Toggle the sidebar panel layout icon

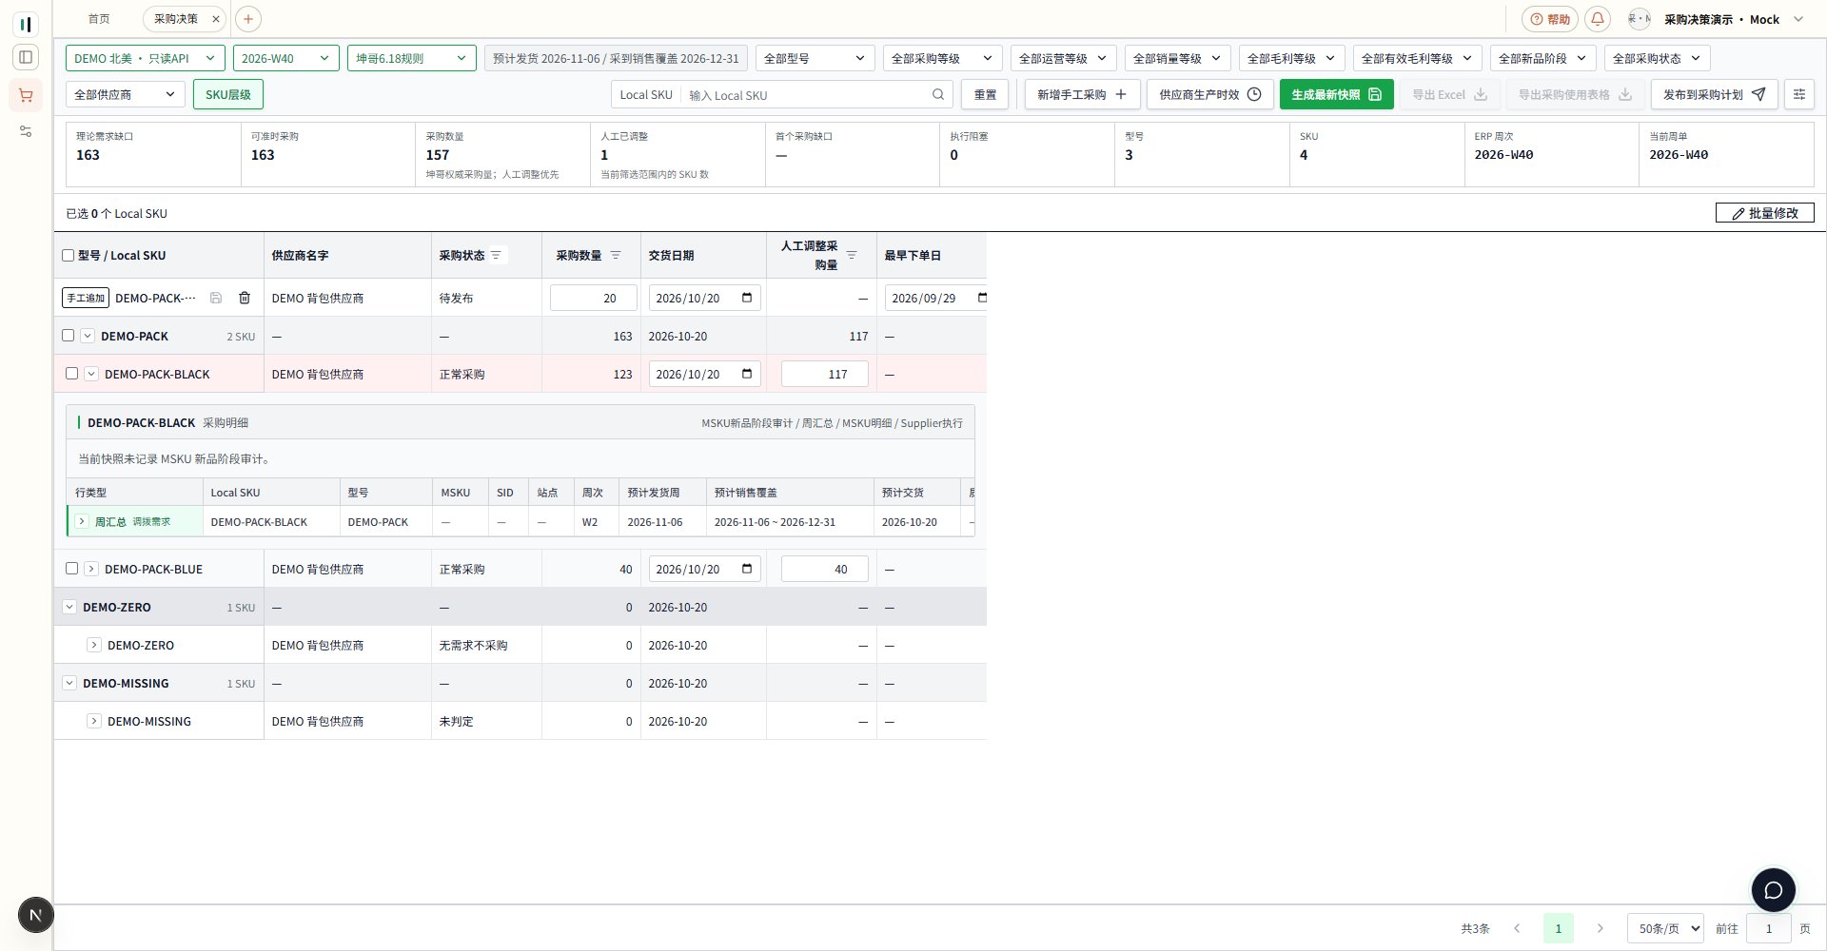pos(26,57)
